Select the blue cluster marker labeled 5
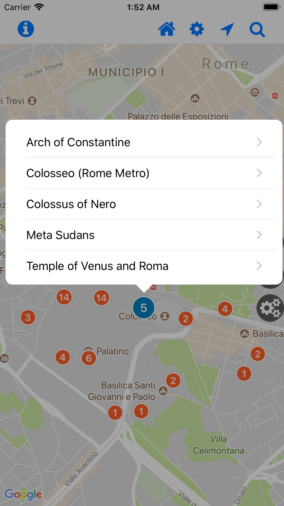The width and height of the screenshot is (284, 506). coord(144,308)
